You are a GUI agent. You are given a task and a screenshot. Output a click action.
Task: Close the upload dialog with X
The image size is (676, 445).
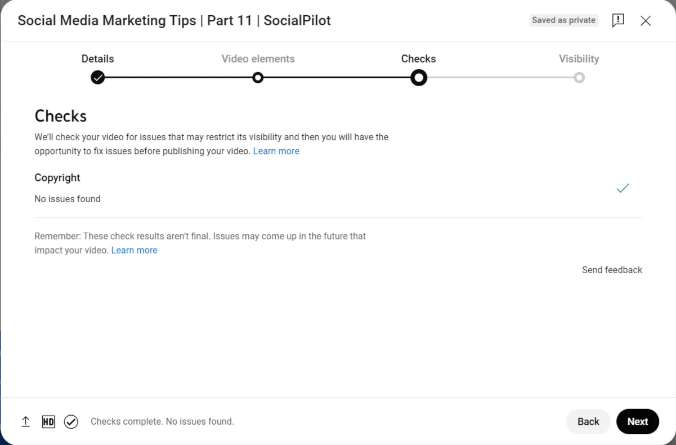646,21
